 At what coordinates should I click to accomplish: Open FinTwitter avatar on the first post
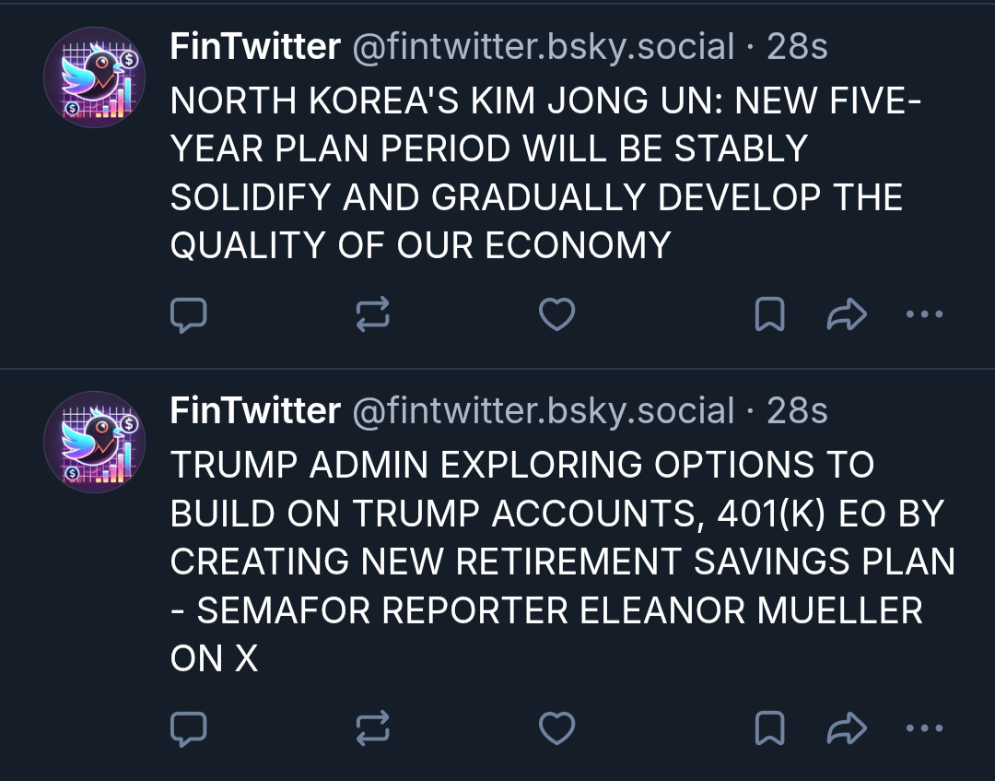click(95, 77)
